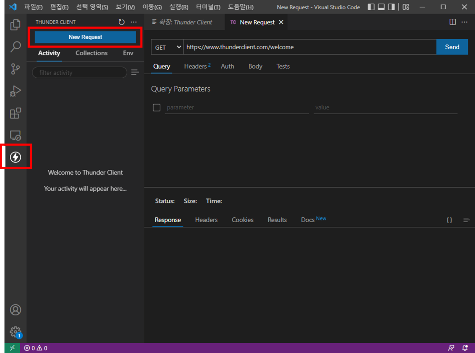Click the New Request button

point(85,37)
